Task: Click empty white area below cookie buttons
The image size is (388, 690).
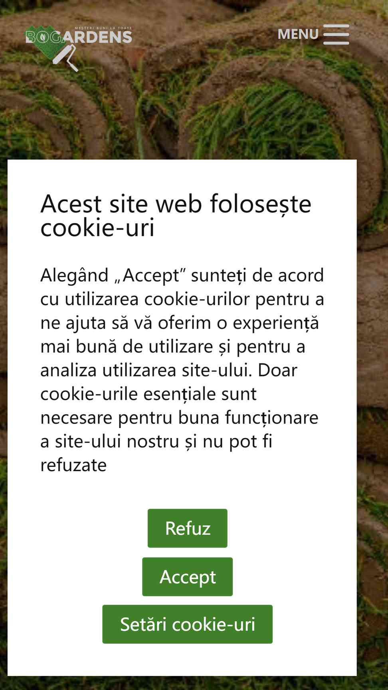Action: (182, 660)
